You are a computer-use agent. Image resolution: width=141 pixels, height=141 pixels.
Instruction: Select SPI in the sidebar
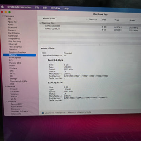point(11,76)
